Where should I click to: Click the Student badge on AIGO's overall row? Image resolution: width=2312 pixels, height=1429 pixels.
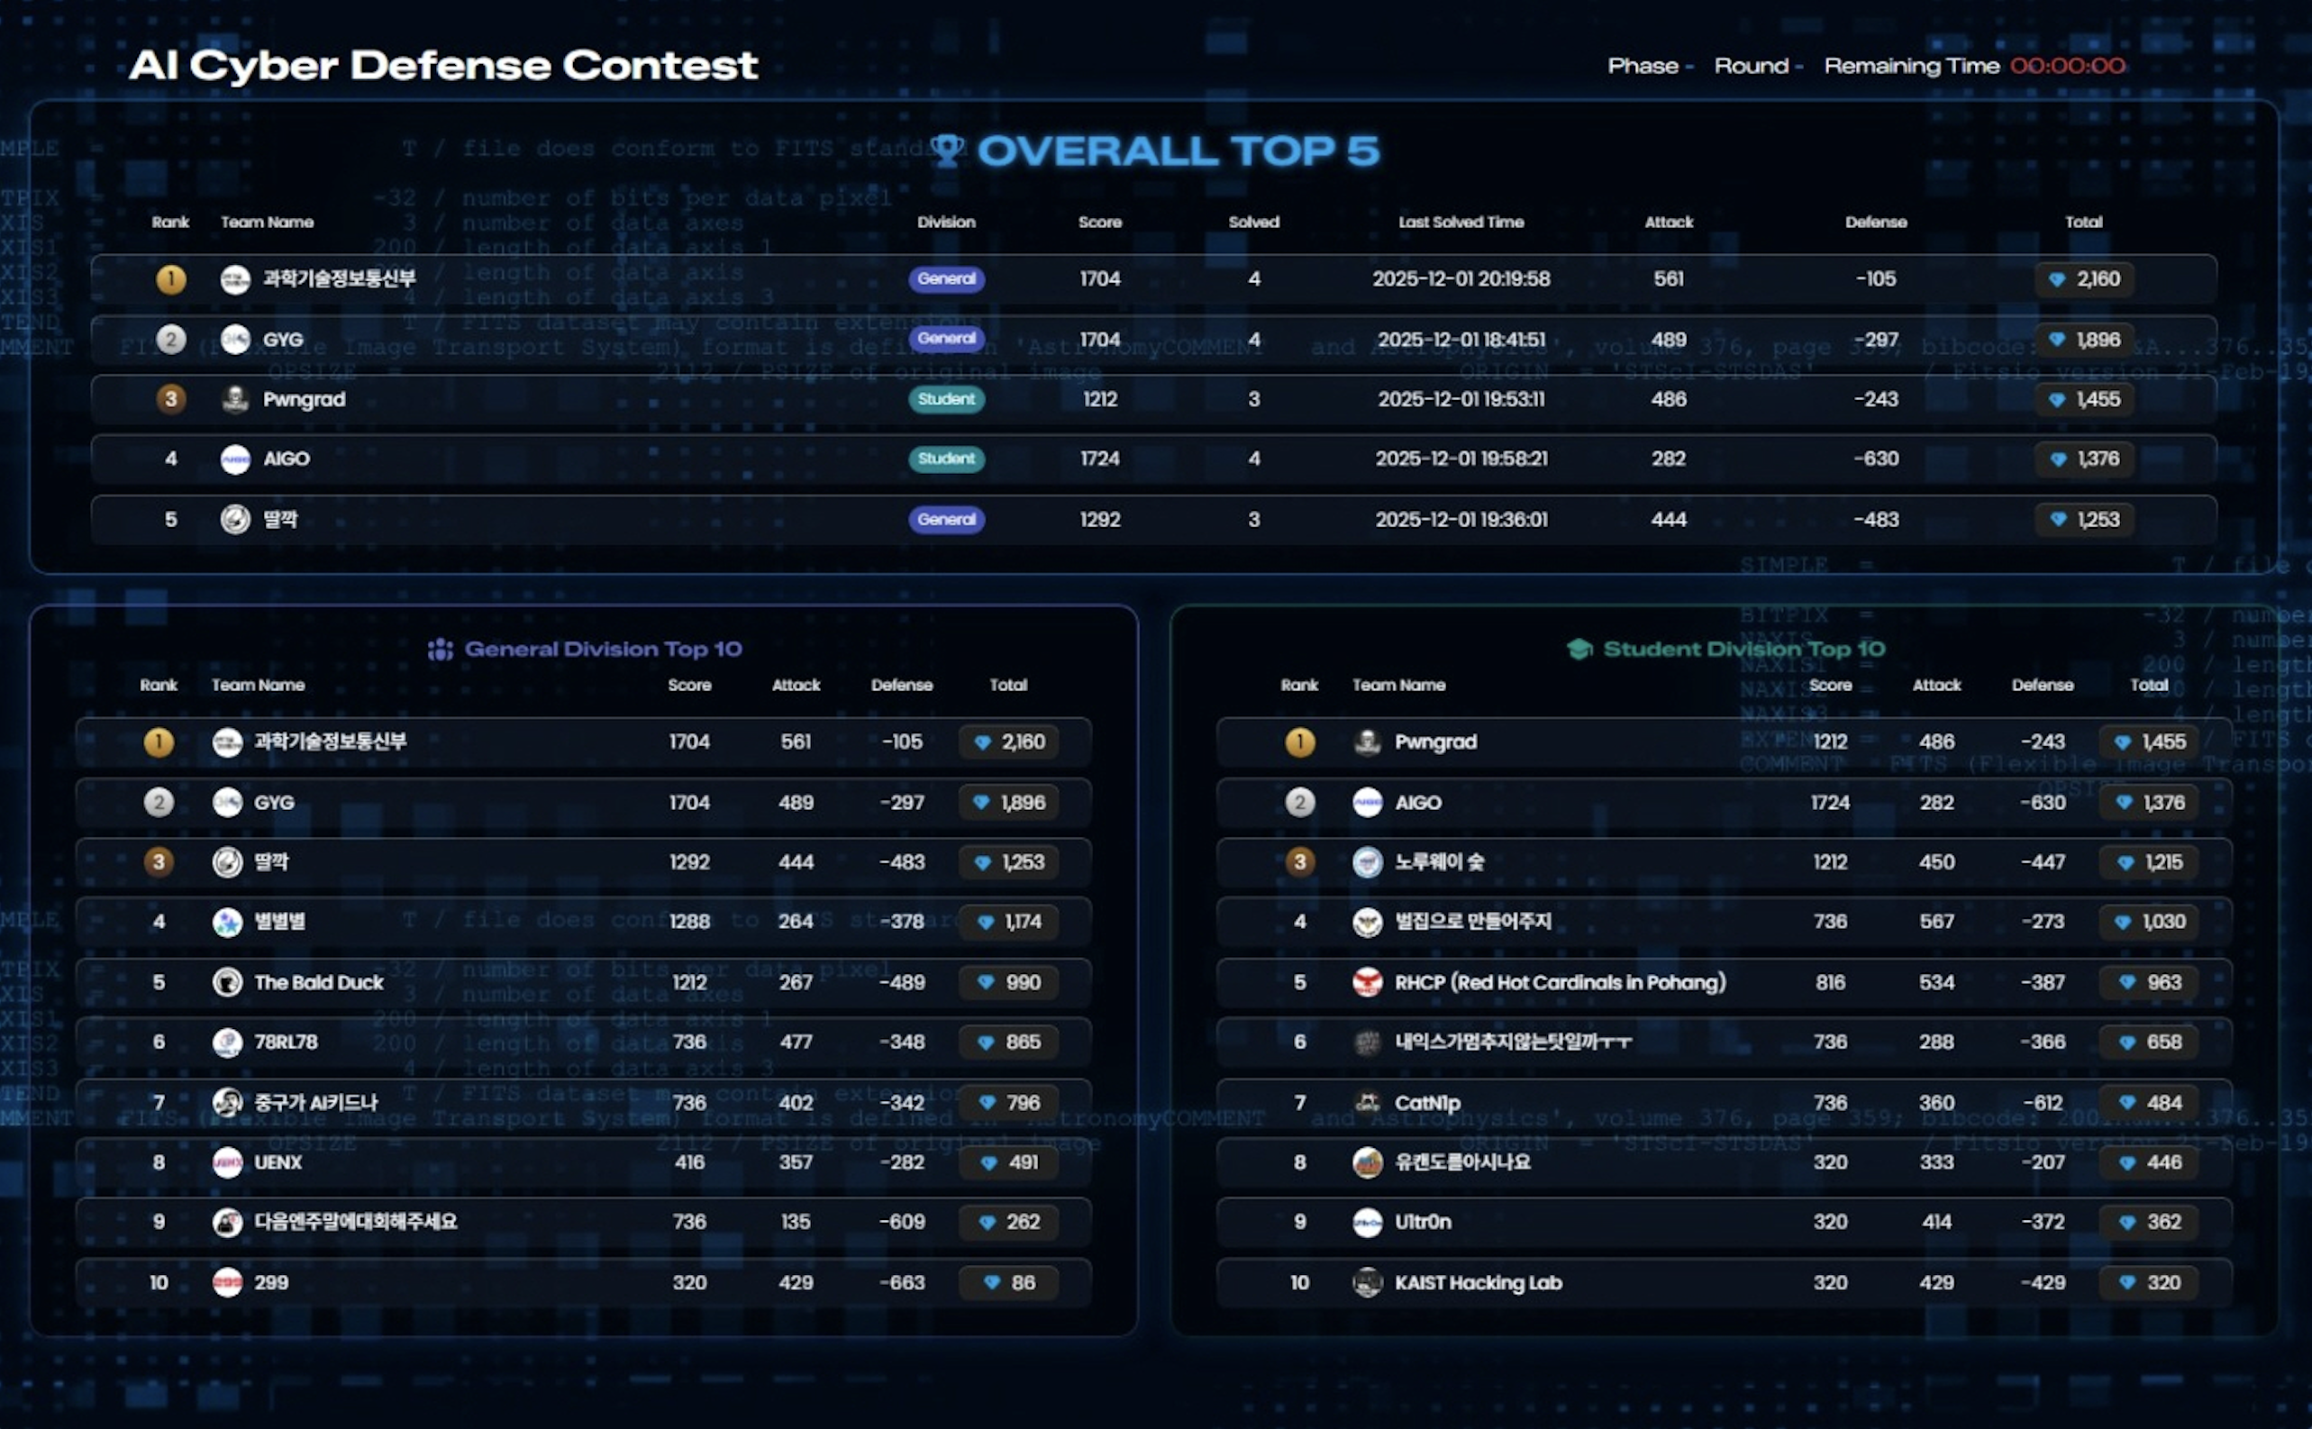tap(946, 459)
